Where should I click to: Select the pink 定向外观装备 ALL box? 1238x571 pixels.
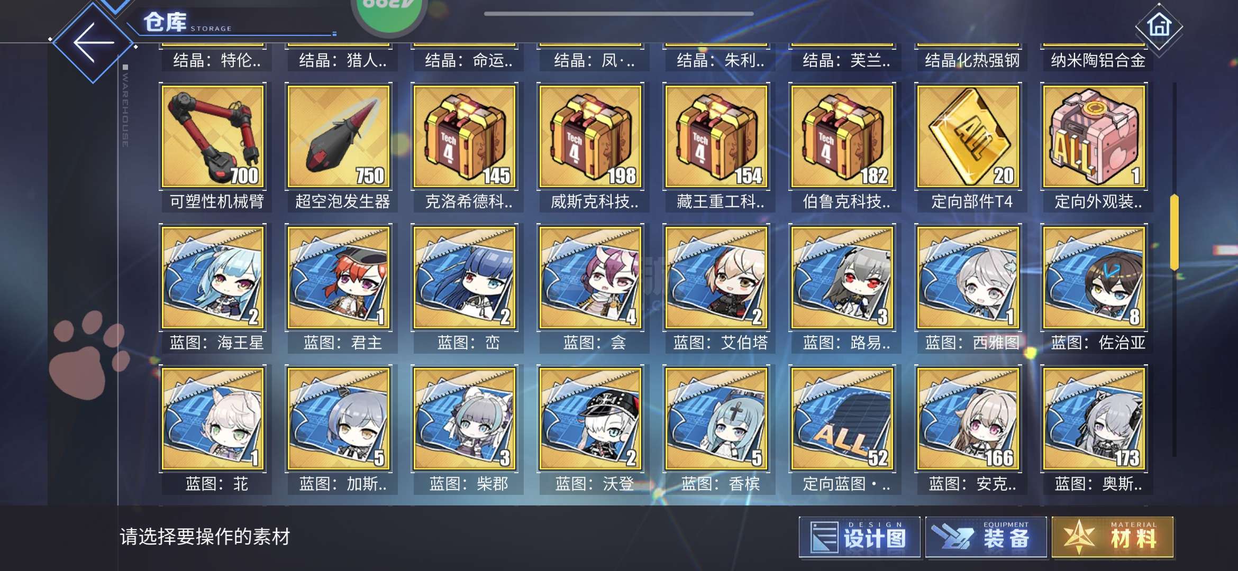pyautogui.click(x=1094, y=136)
